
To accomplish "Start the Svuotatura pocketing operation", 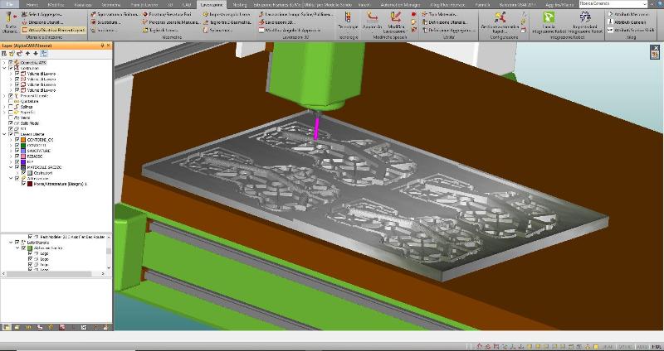I will pyautogui.click(x=105, y=22).
